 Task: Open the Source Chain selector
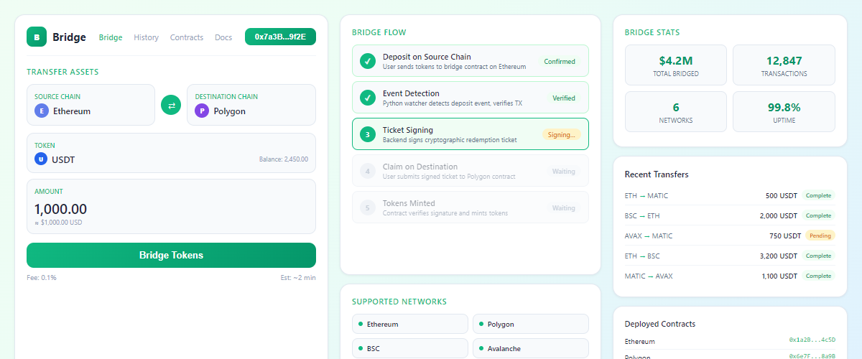pos(91,105)
